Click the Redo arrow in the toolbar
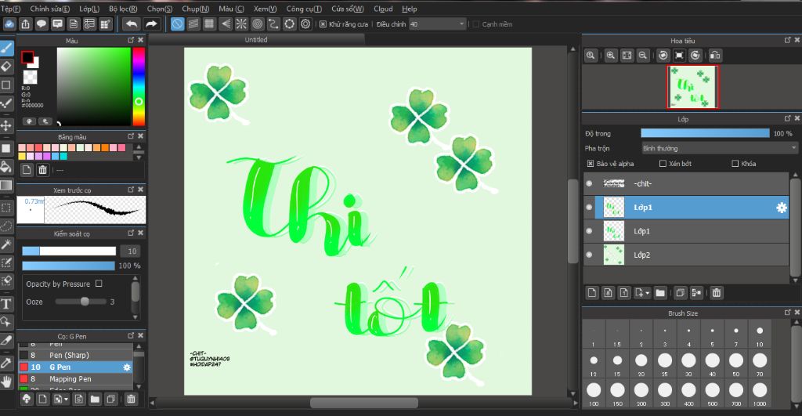Image resolution: width=802 pixels, height=416 pixels. 151,24
